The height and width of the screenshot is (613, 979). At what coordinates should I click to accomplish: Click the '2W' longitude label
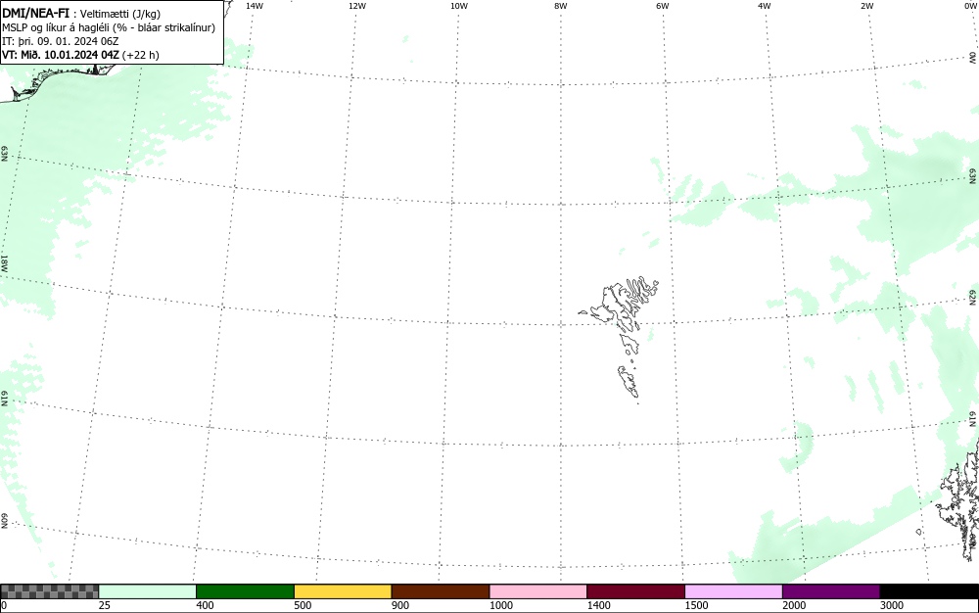pos(866,6)
